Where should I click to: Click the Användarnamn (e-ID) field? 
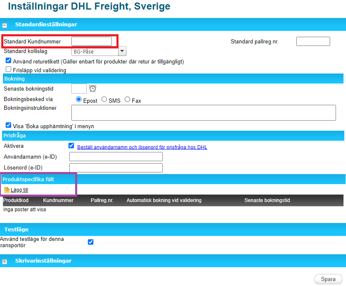(116, 157)
